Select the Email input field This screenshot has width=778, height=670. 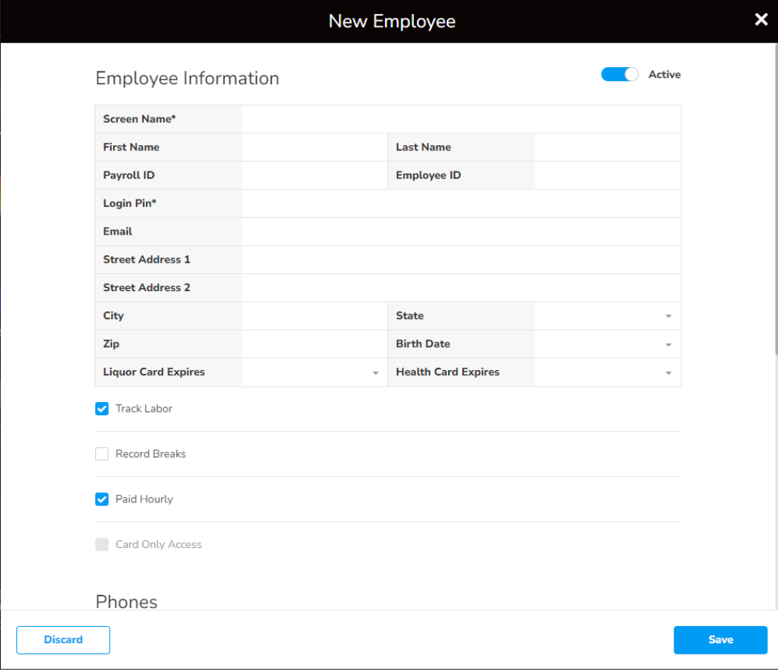[461, 232]
